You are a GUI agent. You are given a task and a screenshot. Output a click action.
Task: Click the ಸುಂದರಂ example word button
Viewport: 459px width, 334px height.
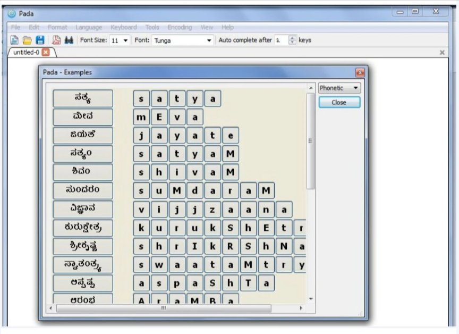83,190
